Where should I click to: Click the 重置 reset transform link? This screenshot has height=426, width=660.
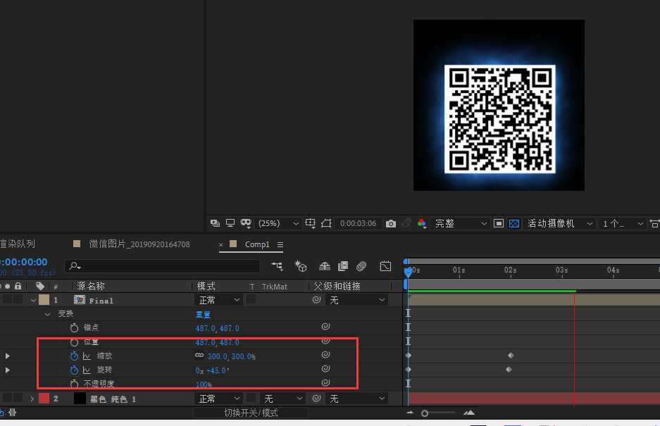pos(203,315)
